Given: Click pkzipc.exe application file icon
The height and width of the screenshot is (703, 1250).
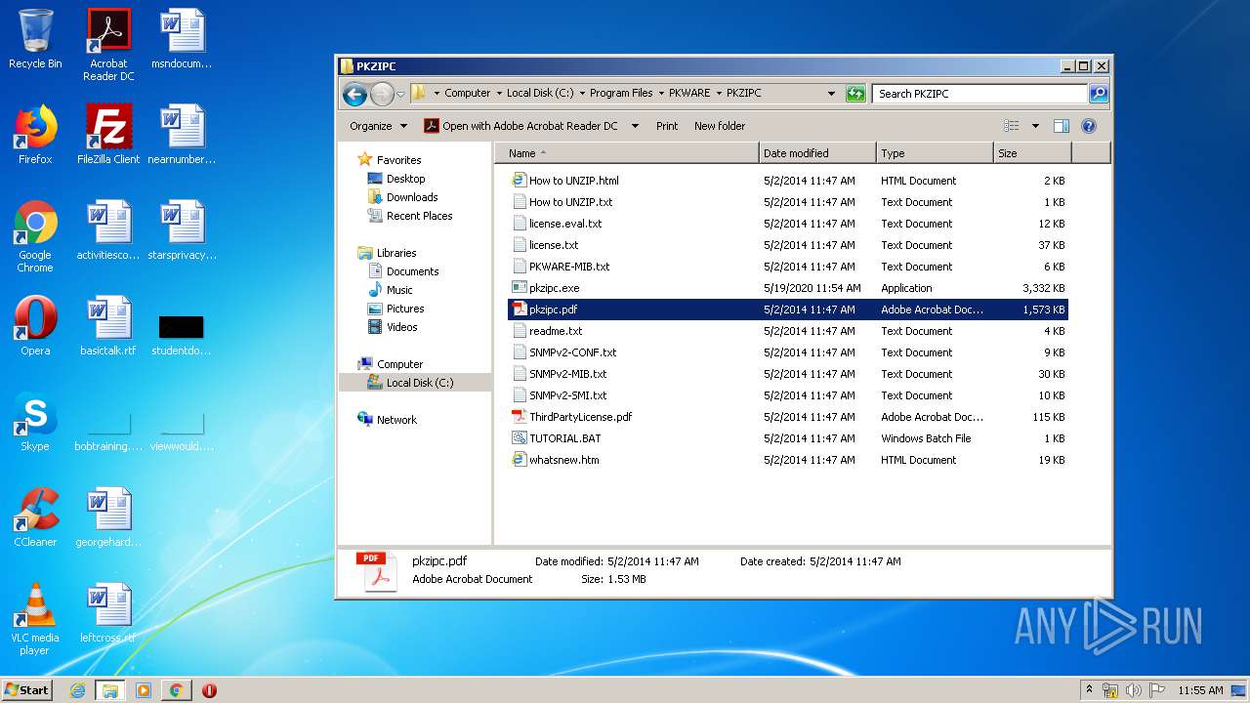Looking at the screenshot, I should coord(520,288).
